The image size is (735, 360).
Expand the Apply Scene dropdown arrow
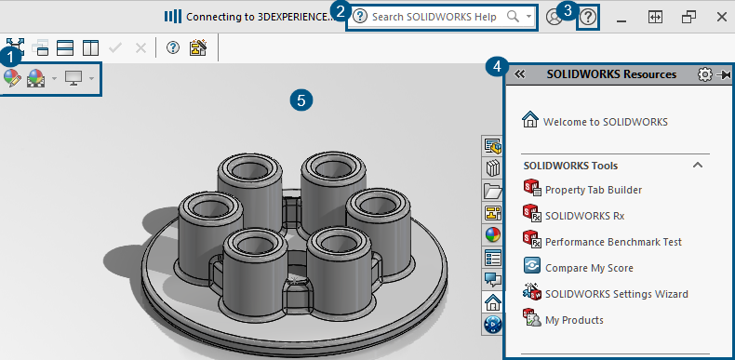[x=54, y=78]
